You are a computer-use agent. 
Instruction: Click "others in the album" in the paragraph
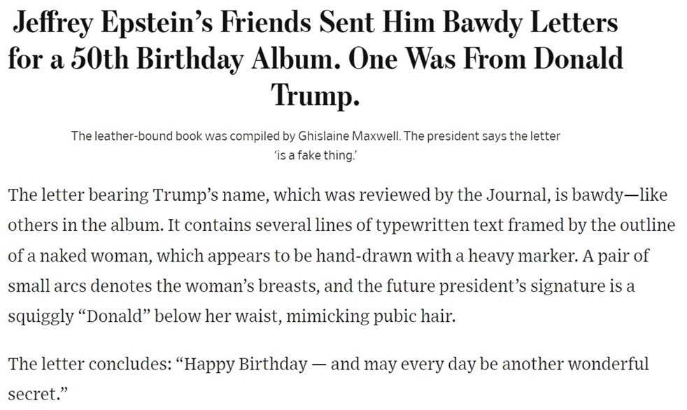point(83,225)
